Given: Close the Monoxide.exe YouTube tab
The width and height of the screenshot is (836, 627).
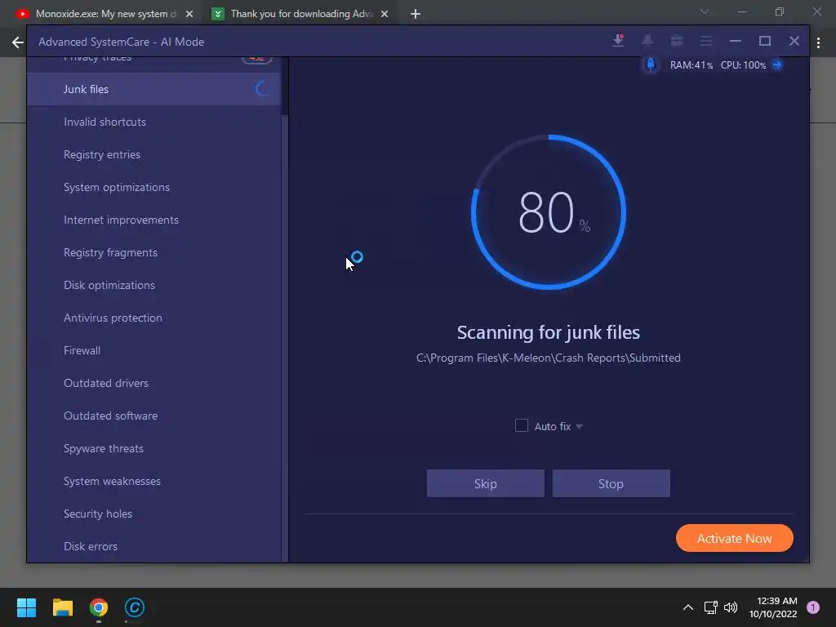Looking at the screenshot, I should click(189, 14).
